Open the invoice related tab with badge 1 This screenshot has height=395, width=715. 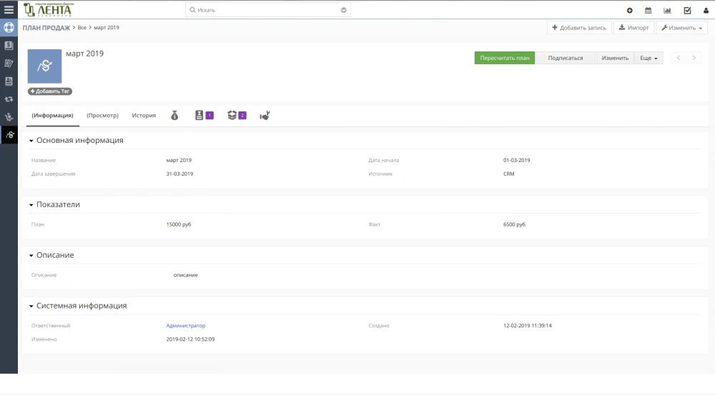tap(204, 116)
